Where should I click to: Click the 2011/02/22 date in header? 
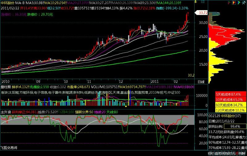(x=10, y=8)
